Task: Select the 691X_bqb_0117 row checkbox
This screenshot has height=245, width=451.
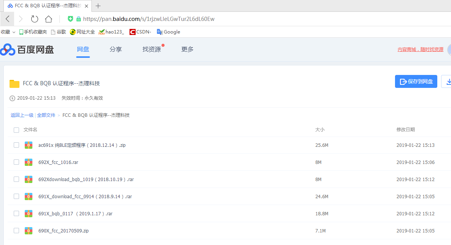Action: [x=16, y=213]
